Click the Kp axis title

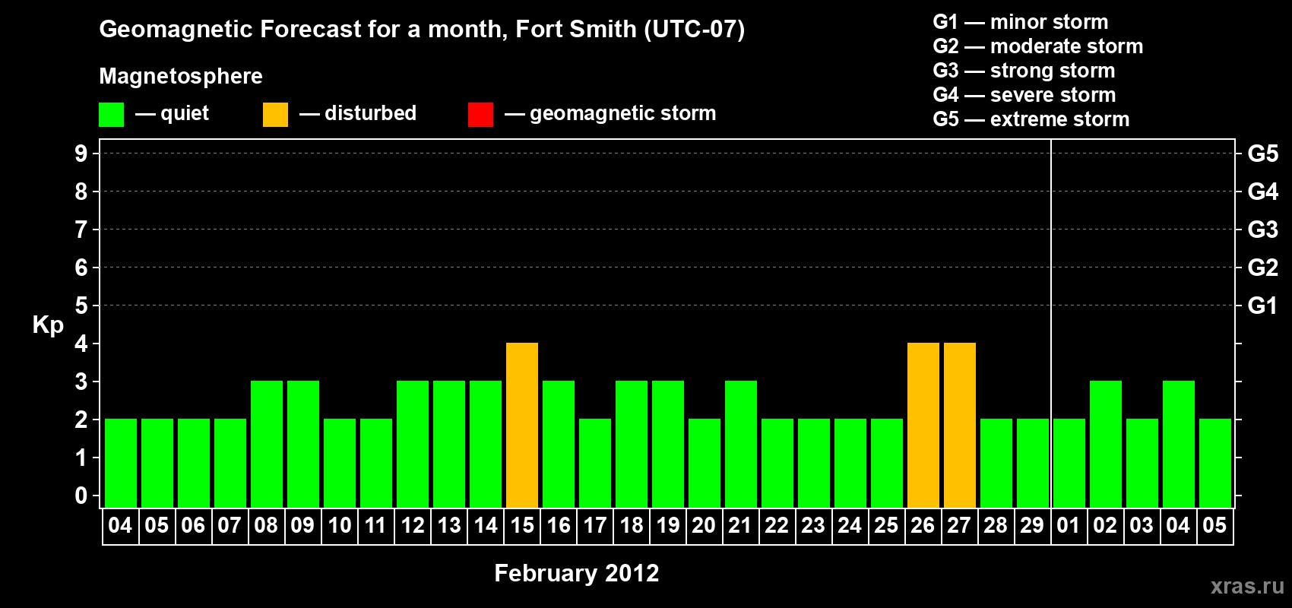click(x=48, y=325)
